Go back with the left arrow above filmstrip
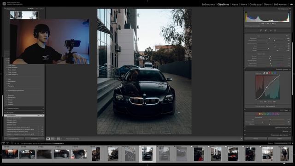The image size is (295, 166). tap(15, 143)
